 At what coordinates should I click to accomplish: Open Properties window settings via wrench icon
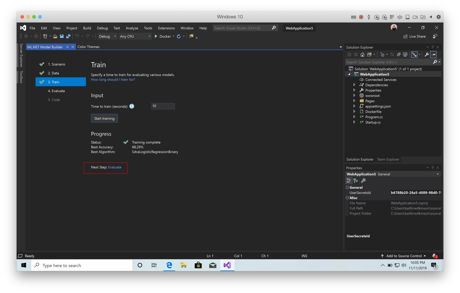tap(363, 180)
